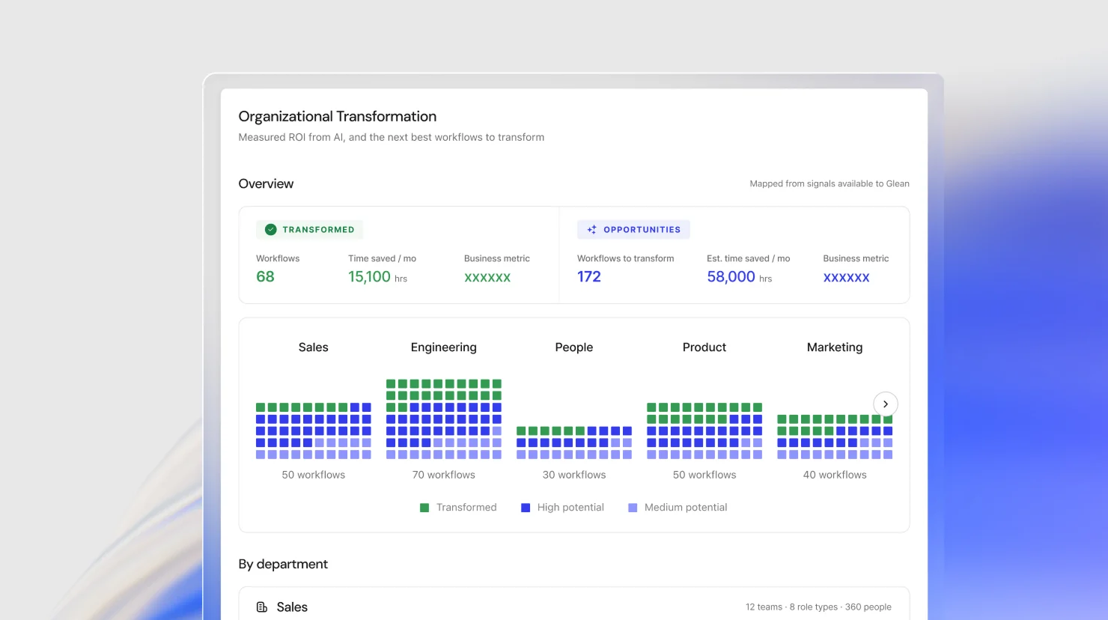The image size is (1108, 620).
Task: Click the 15,100 hrs time saved value
Action: coord(378,277)
